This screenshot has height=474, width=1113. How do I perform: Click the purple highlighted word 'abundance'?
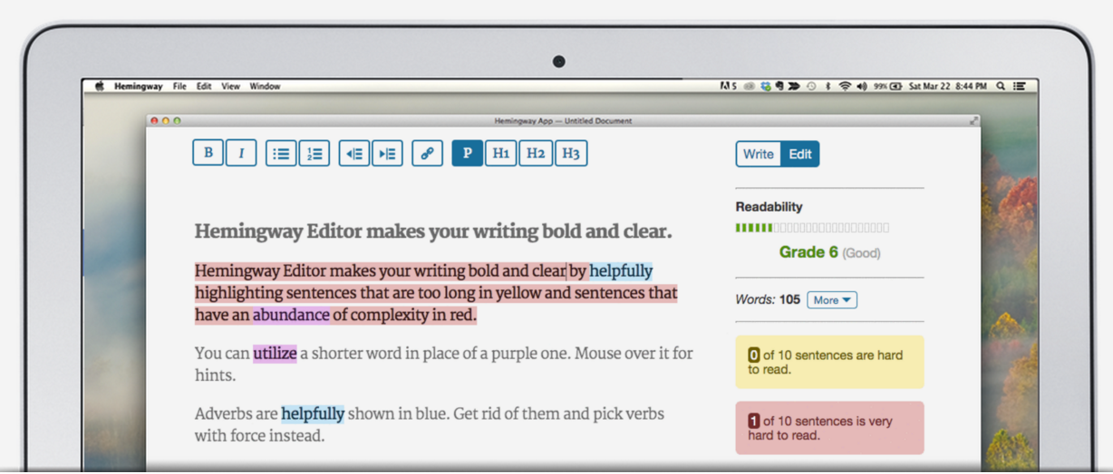pyautogui.click(x=291, y=315)
